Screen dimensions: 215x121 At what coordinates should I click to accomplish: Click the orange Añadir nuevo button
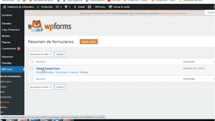[x=89, y=42]
